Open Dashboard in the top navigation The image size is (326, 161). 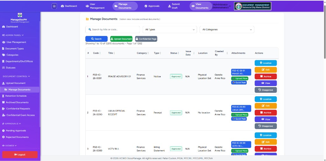(x=69, y=6)
